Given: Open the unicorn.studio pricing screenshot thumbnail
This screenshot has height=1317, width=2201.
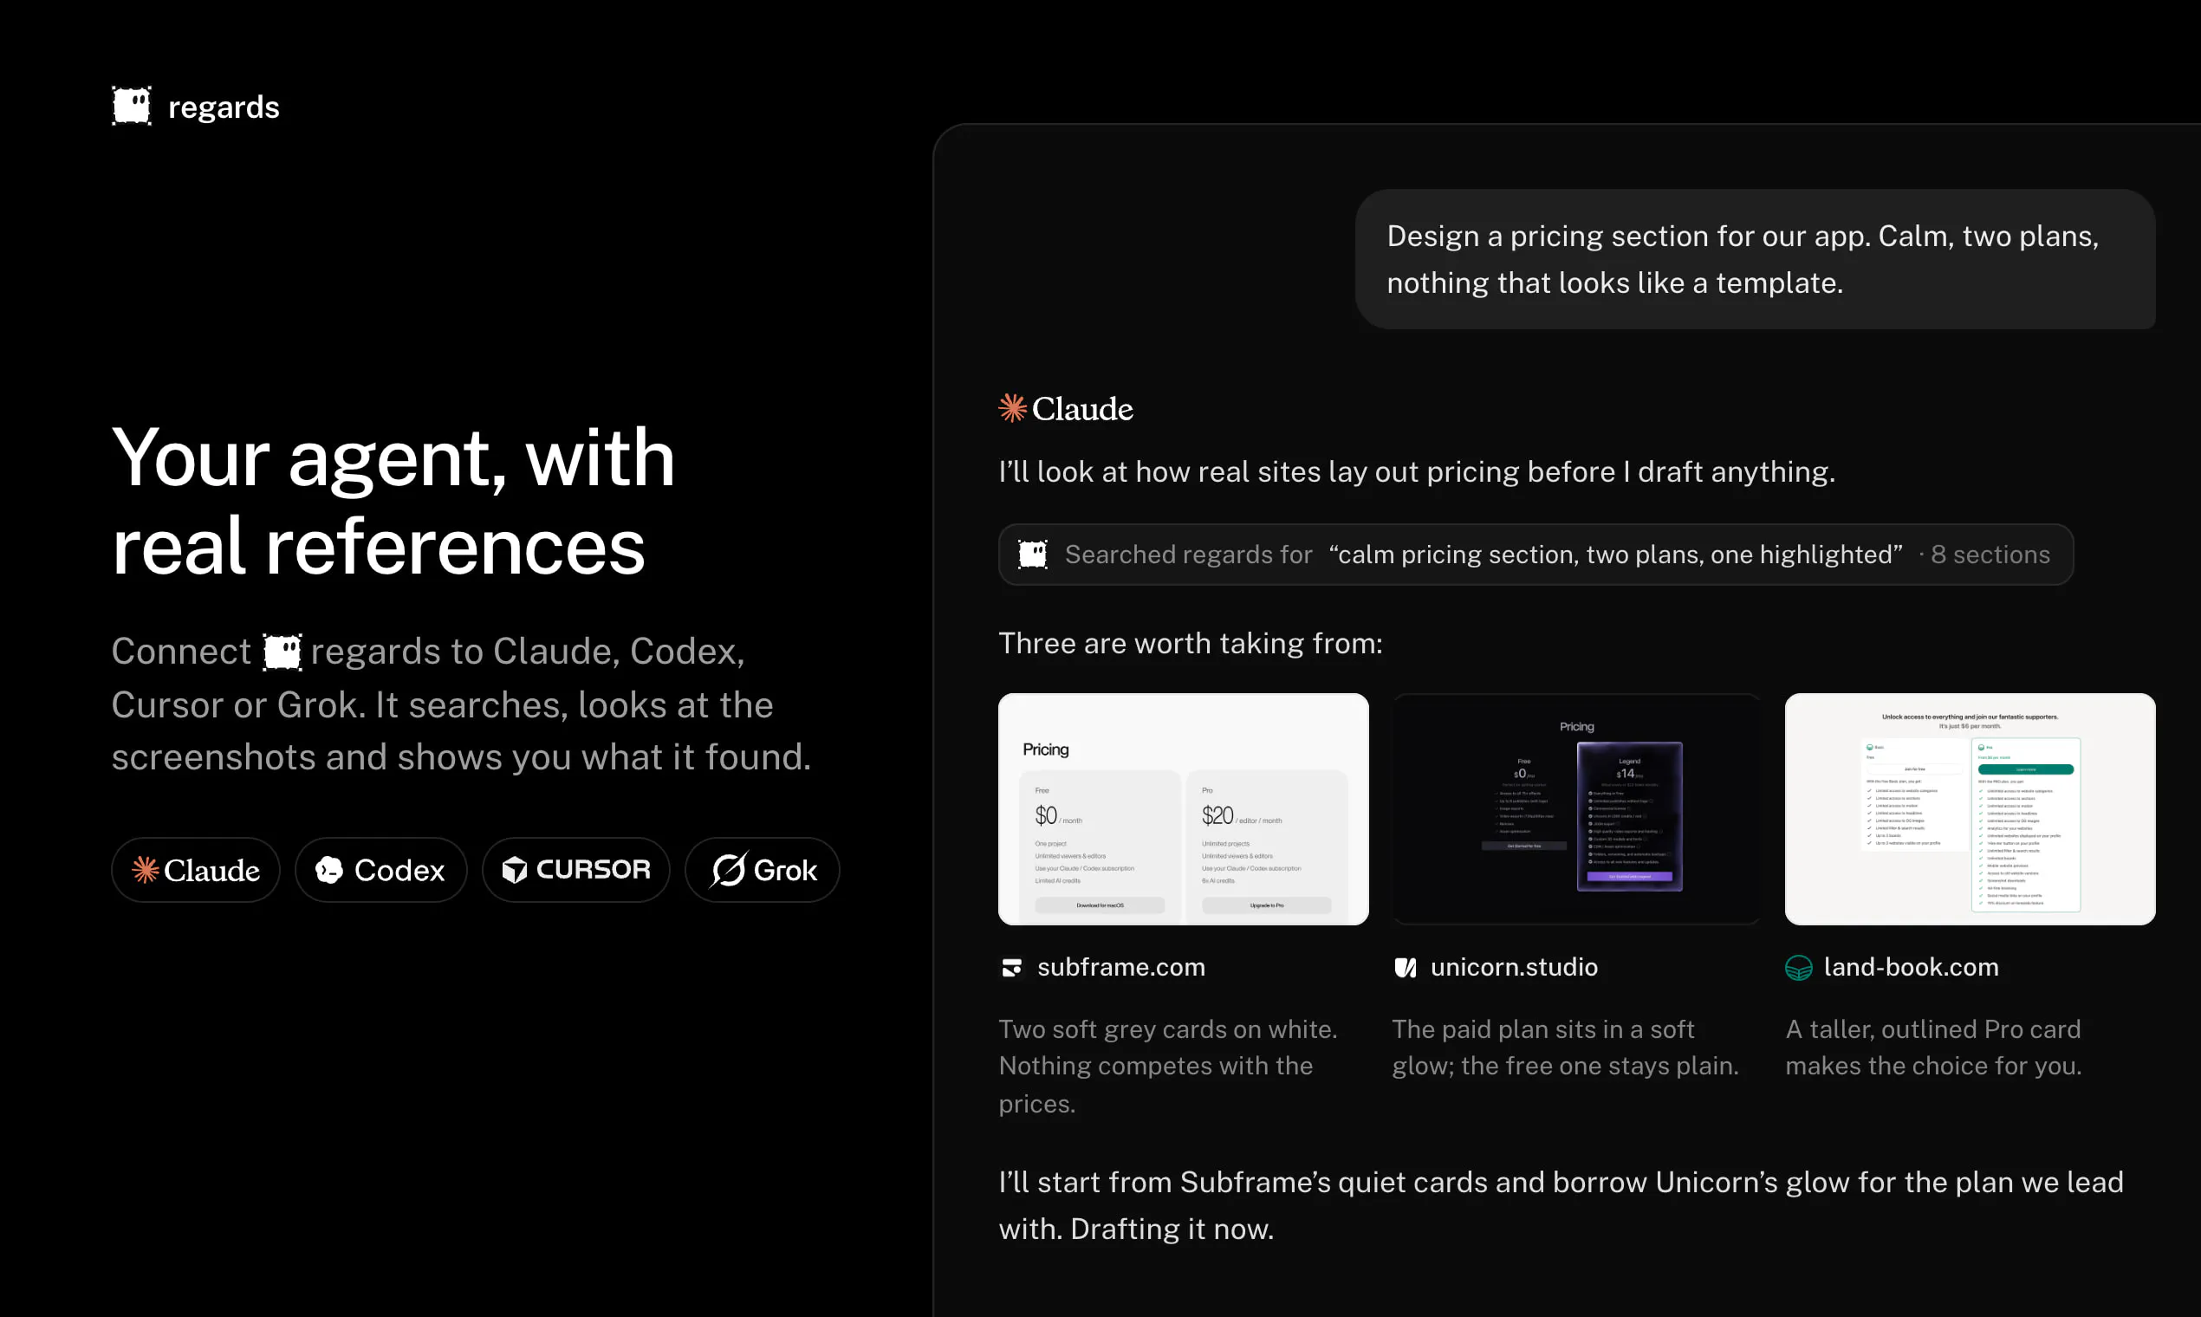Looking at the screenshot, I should pyautogui.click(x=1576, y=809).
